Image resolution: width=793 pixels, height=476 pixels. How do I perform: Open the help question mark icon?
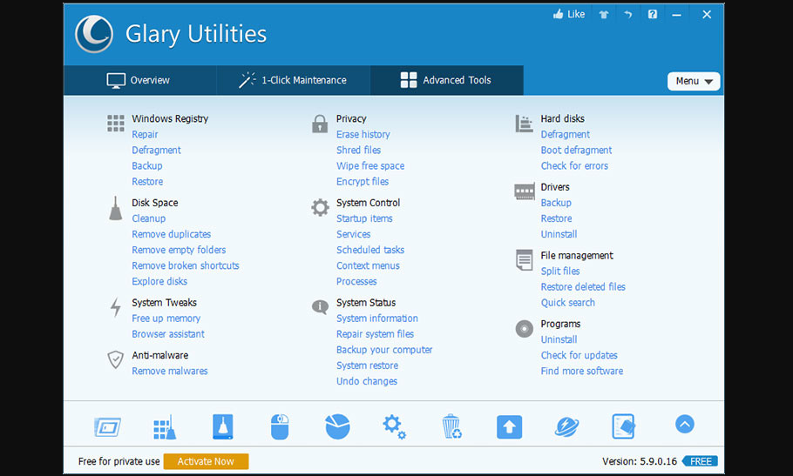(653, 14)
